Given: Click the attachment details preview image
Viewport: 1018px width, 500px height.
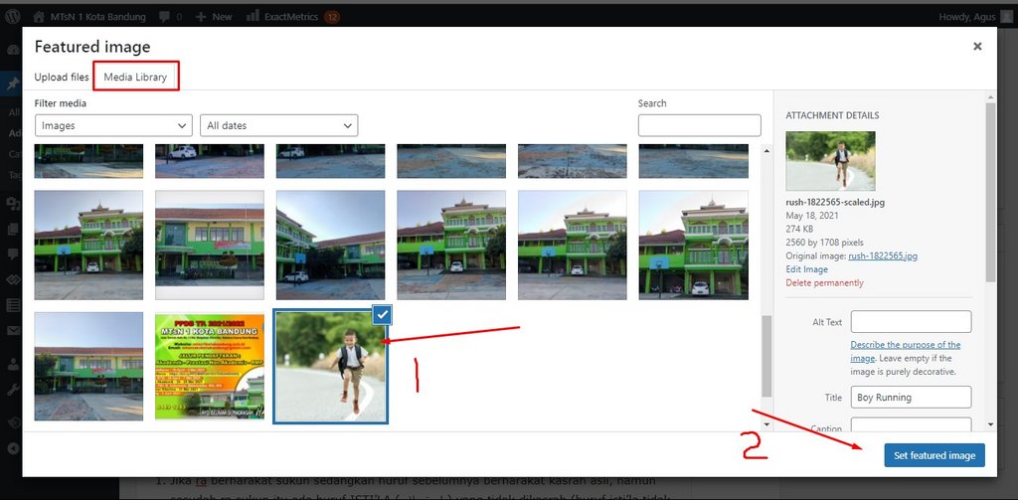Looking at the screenshot, I should [x=830, y=161].
